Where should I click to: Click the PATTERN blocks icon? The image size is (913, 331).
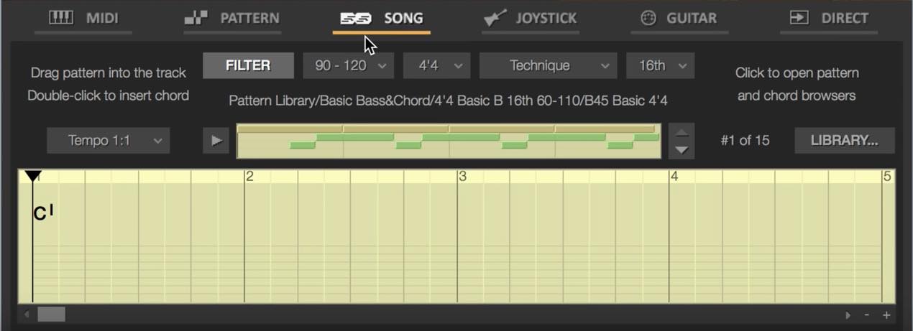click(x=196, y=18)
